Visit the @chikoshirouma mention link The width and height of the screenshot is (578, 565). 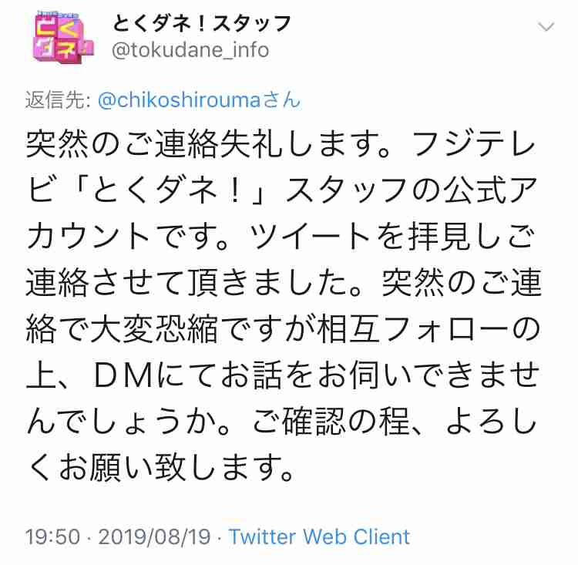[180, 100]
